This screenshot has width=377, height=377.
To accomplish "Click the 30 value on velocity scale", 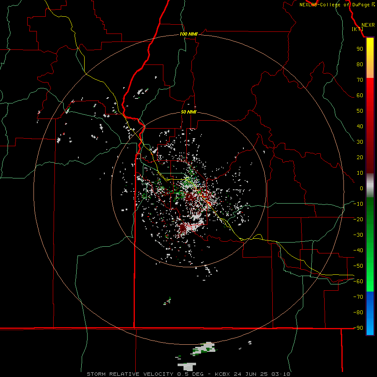I will [x=360, y=142].
